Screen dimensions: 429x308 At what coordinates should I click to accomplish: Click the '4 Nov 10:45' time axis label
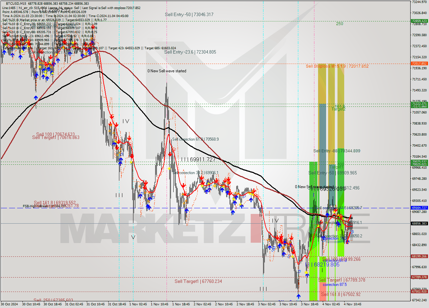coord(353,304)
